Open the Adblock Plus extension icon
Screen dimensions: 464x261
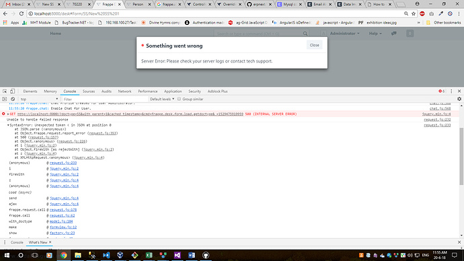pos(422,13)
